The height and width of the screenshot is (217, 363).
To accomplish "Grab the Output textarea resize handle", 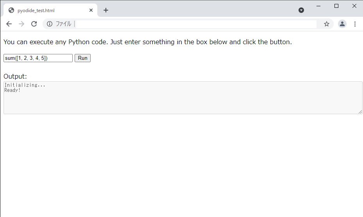I will 360,112.
